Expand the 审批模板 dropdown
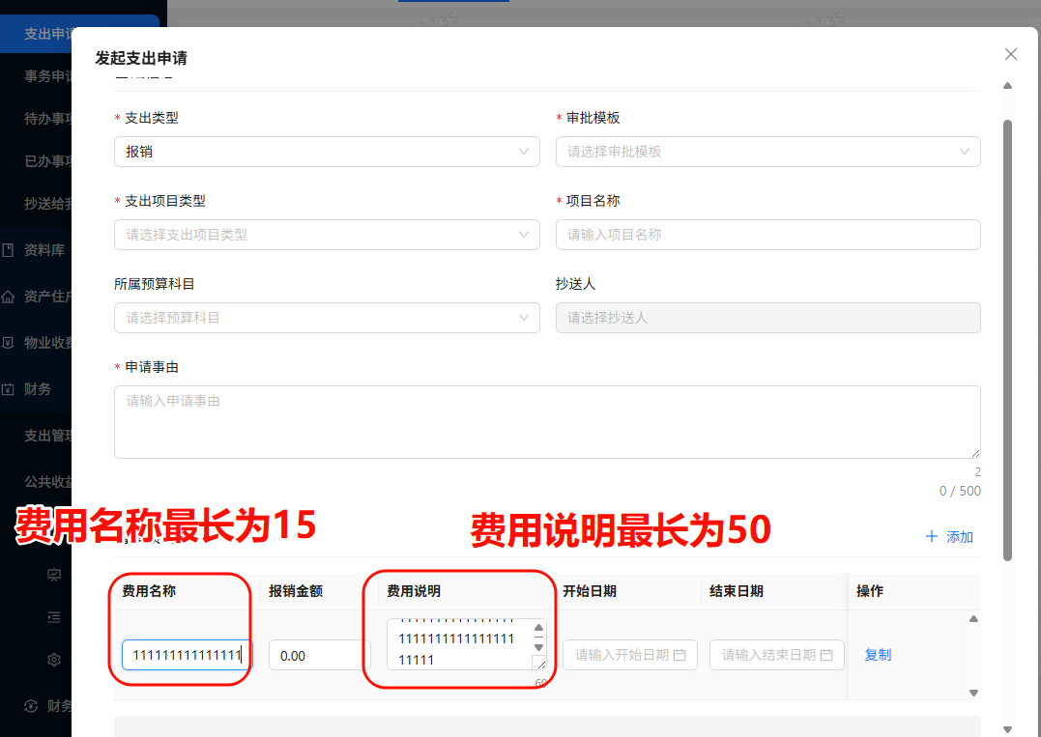This screenshot has width=1041, height=737. [x=767, y=152]
